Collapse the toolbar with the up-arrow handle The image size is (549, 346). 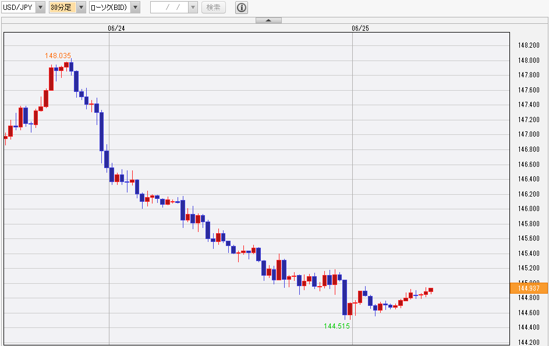[x=268, y=20]
